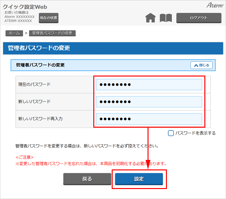Log out with the ログアウト button
This screenshot has width=226, height=199.
tap(199, 18)
